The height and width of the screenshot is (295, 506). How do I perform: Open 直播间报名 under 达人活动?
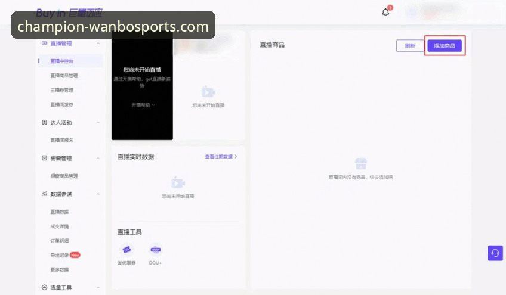click(x=61, y=140)
